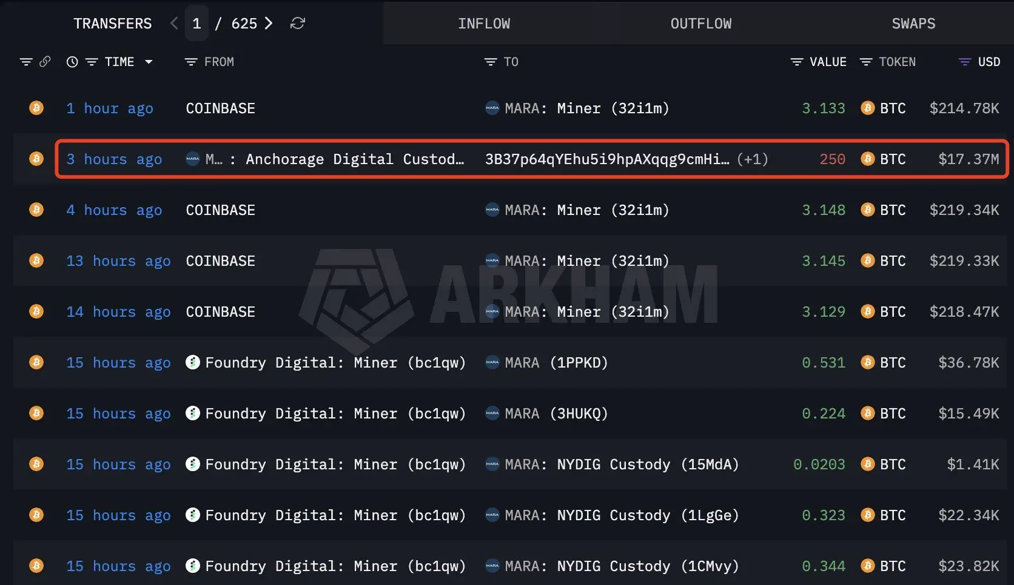Image resolution: width=1014 pixels, height=585 pixels.
Task: Refresh the transfers list
Action: (x=297, y=24)
